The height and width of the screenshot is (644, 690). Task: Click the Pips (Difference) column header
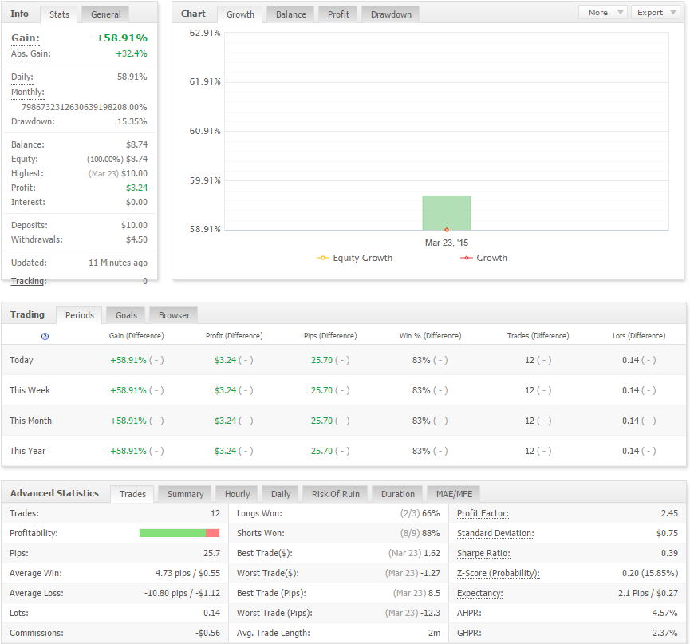330,336
